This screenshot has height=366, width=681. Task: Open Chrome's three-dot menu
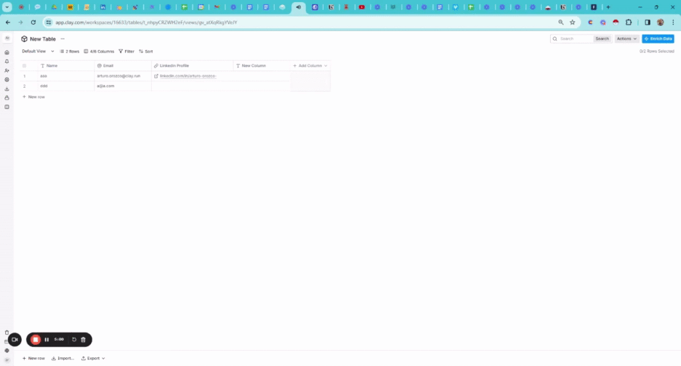pyautogui.click(x=673, y=22)
